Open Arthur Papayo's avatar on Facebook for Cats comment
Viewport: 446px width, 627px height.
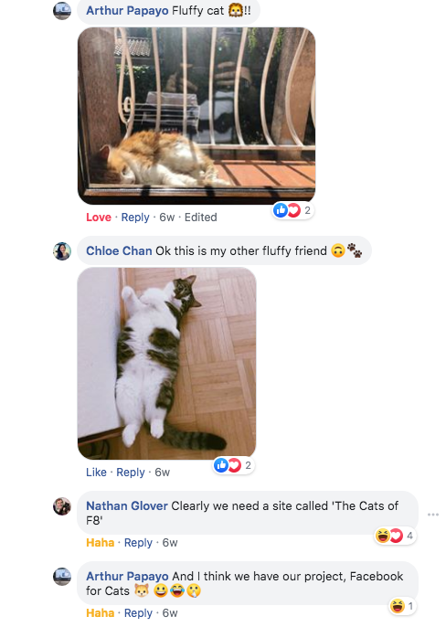(x=62, y=577)
